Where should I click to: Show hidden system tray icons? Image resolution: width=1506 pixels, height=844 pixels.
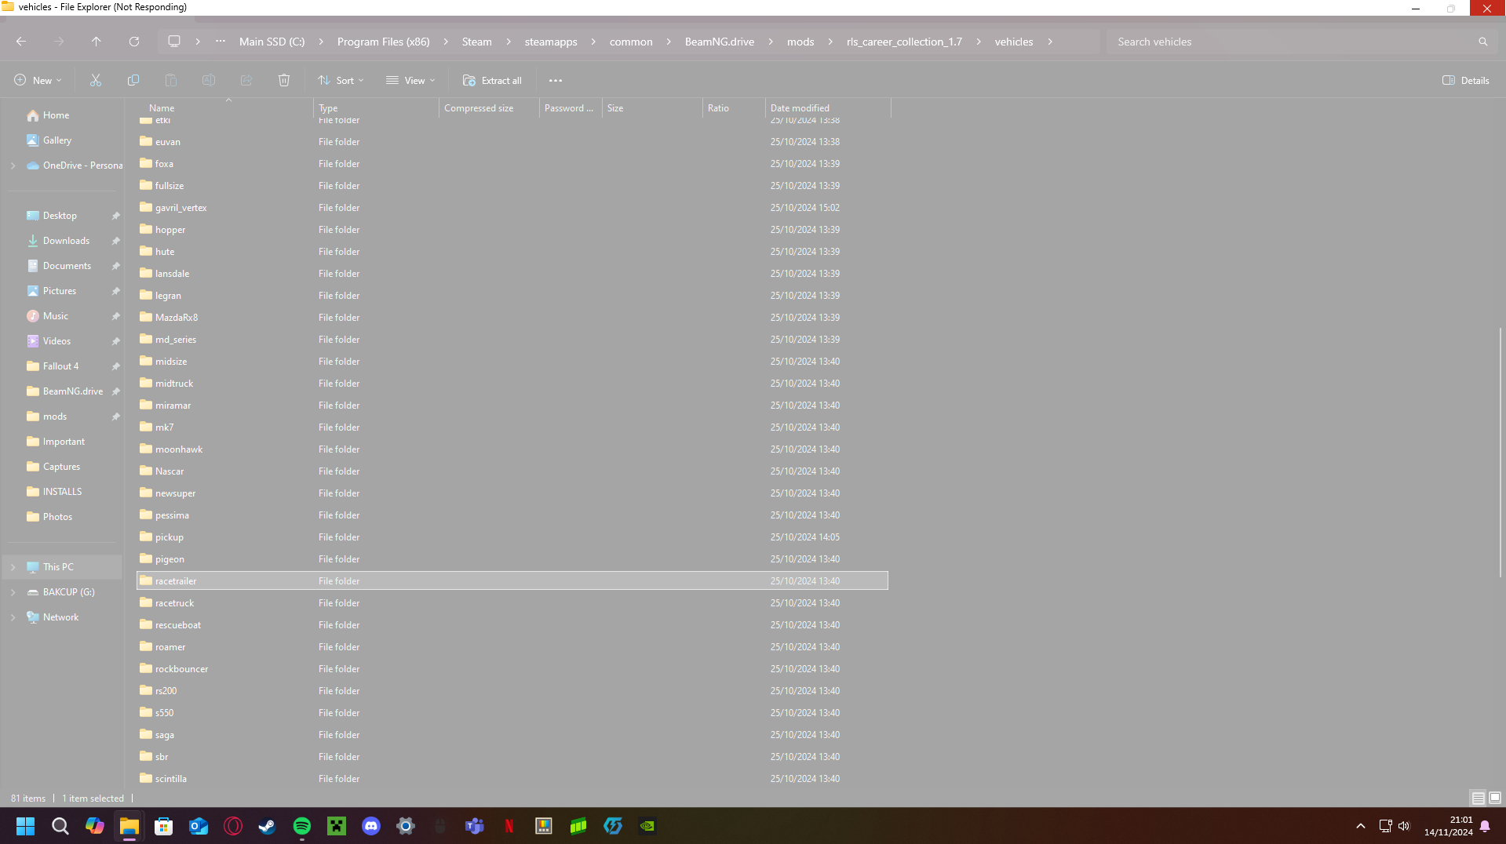coord(1361,826)
